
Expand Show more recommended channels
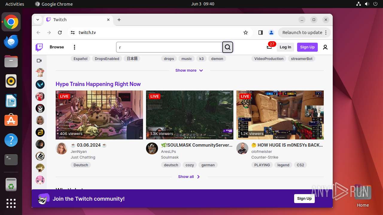point(189,70)
